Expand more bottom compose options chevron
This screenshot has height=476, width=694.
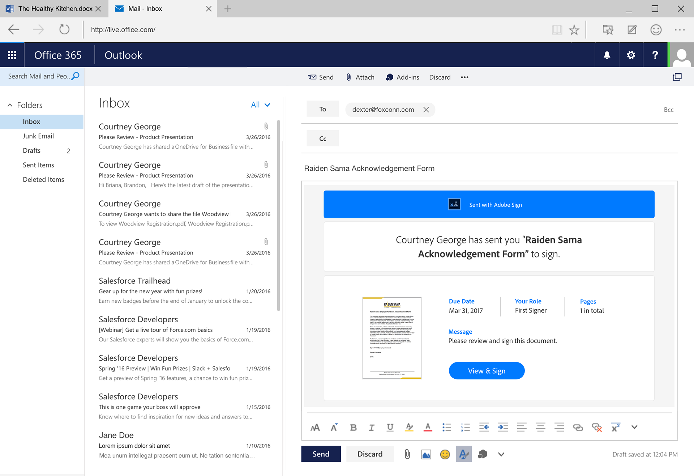click(x=501, y=454)
